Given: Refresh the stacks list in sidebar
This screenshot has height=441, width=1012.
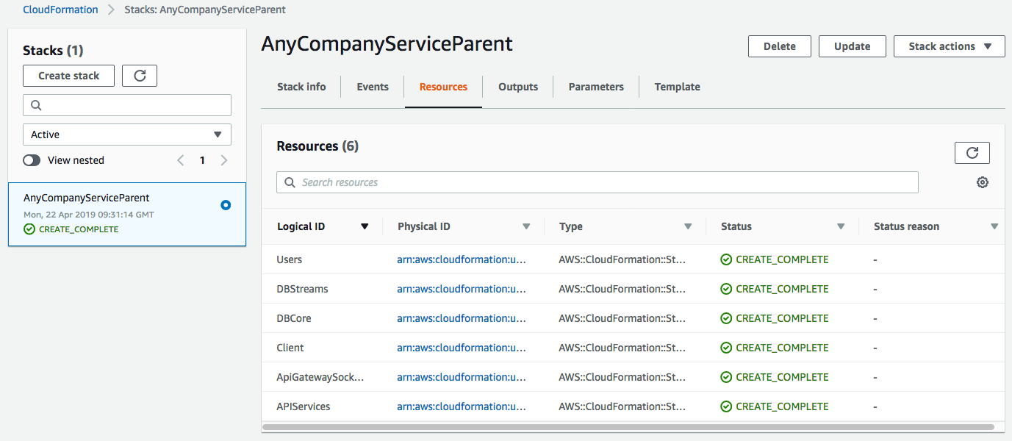Looking at the screenshot, I should pos(140,76).
